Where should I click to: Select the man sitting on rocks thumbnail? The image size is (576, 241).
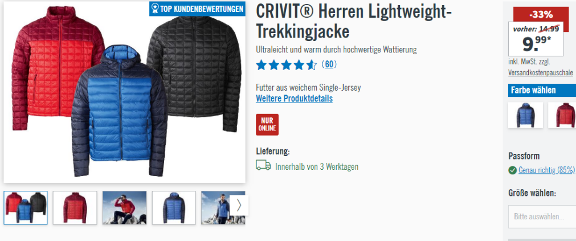(x=124, y=207)
